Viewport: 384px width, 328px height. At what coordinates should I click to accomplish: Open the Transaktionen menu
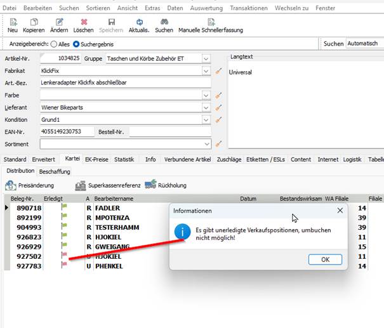pos(249,8)
